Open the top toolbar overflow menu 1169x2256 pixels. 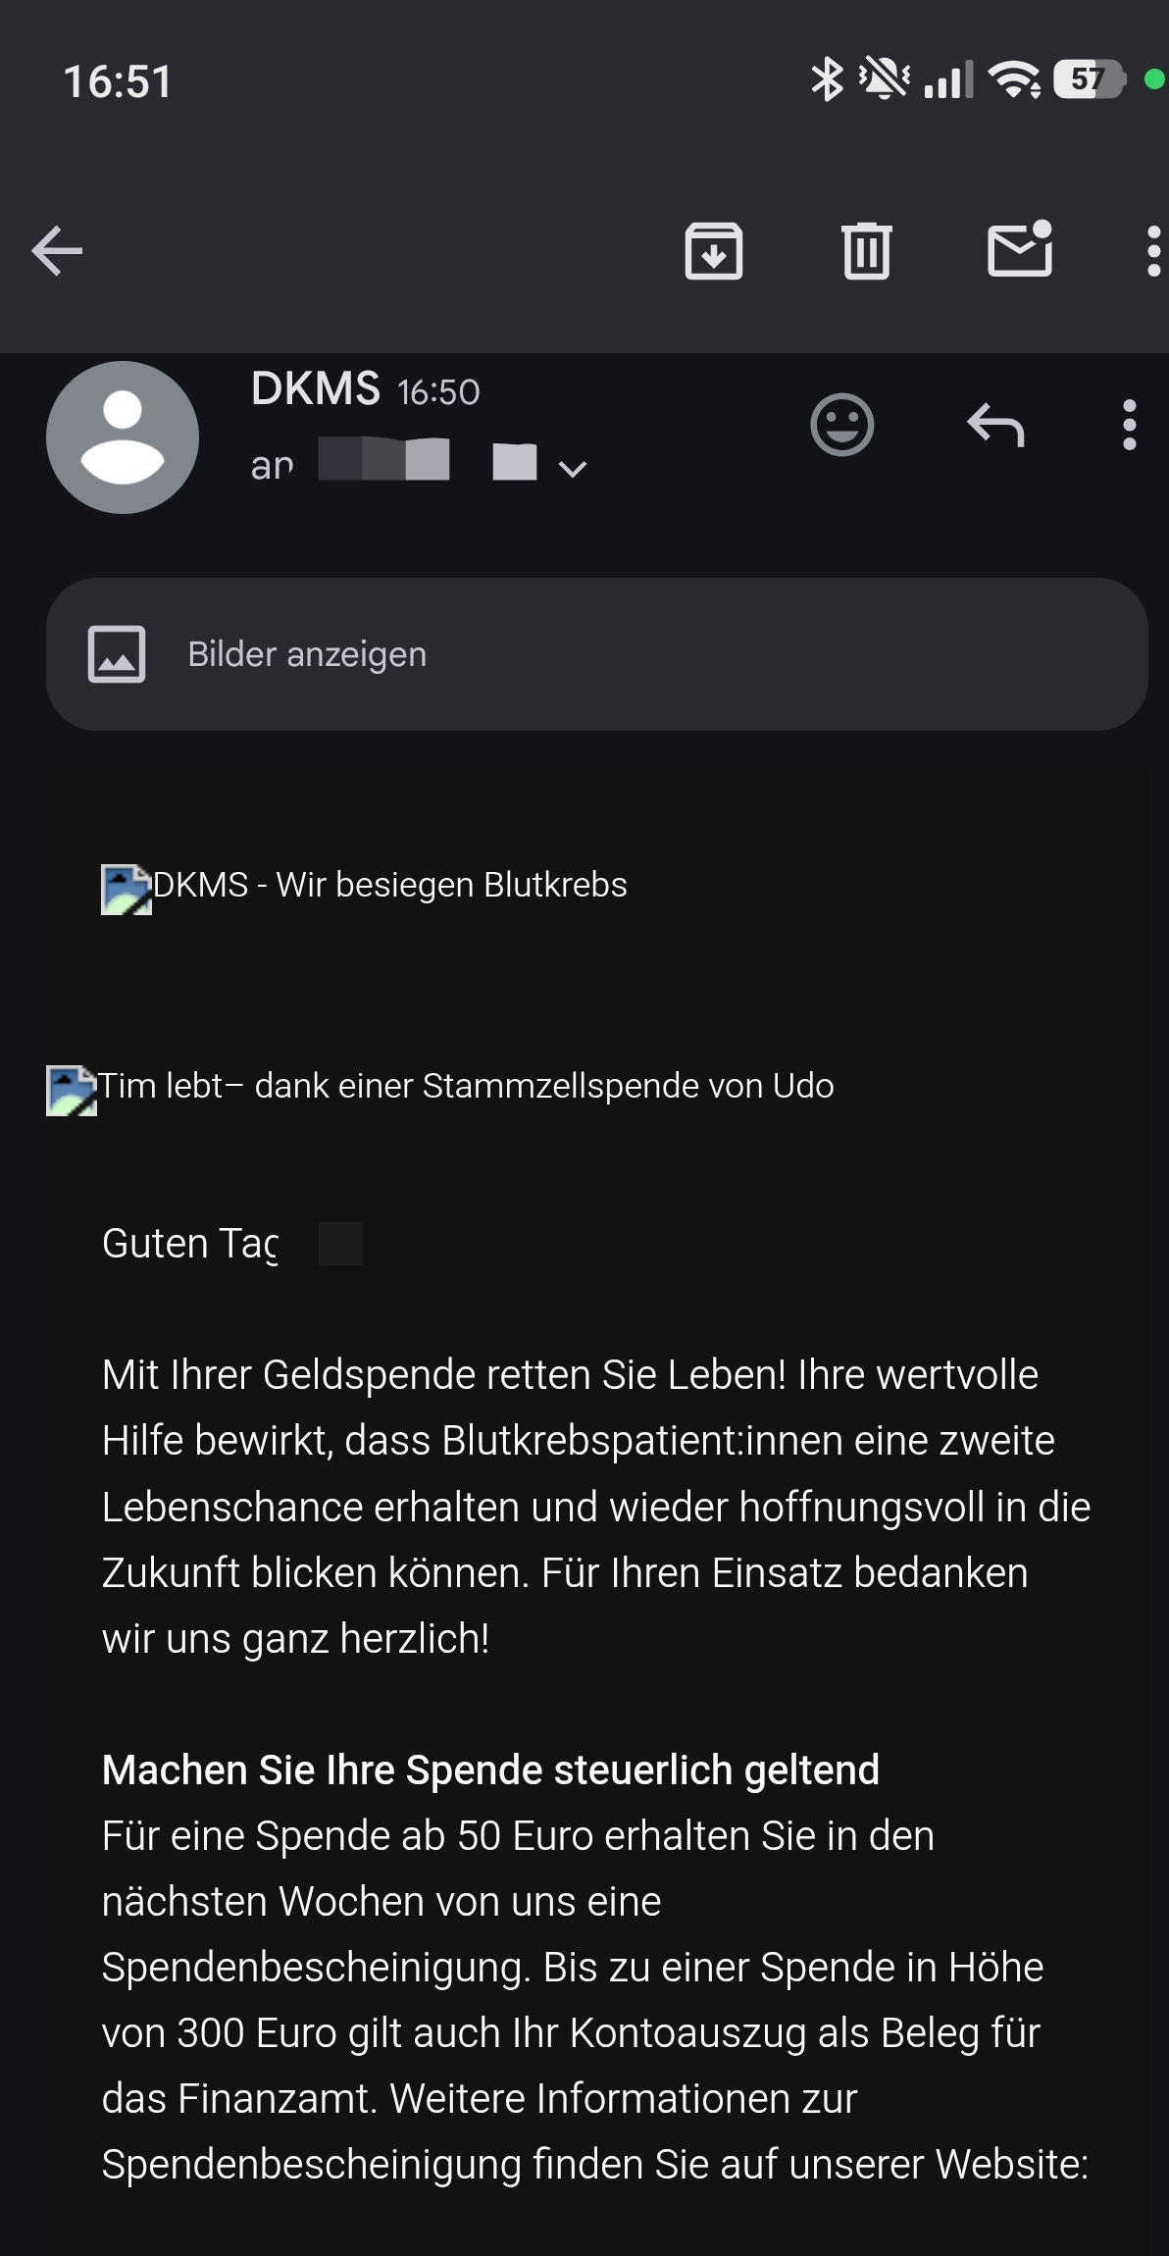[x=1153, y=251]
